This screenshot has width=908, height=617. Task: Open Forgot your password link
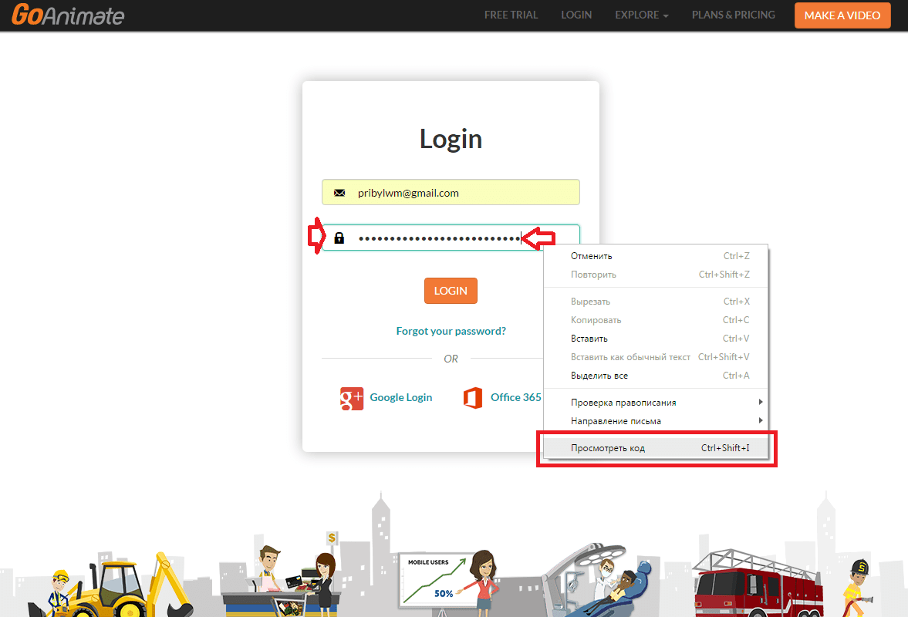click(451, 331)
